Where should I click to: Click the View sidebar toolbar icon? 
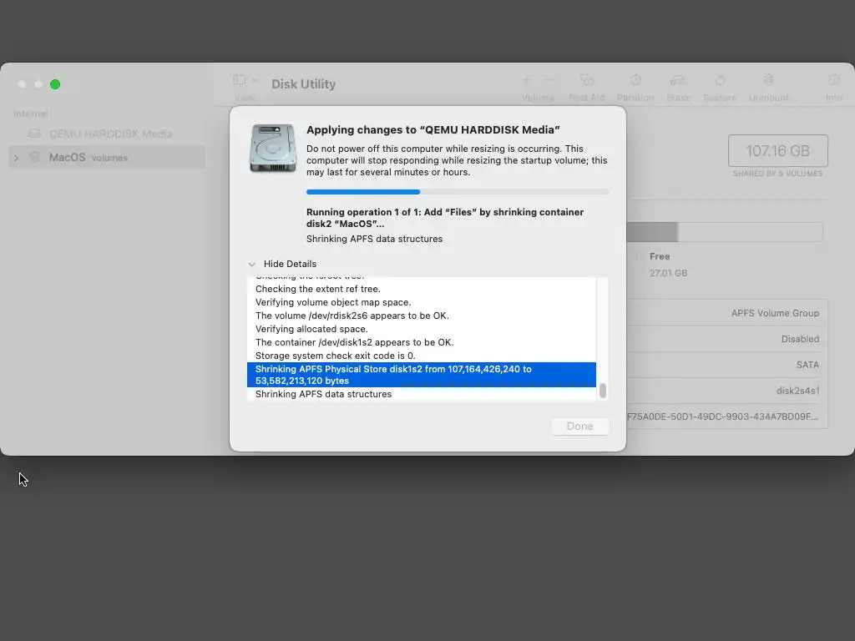point(239,79)
